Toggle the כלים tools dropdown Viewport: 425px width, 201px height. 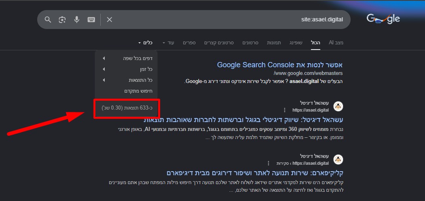[x=145, y=43]
